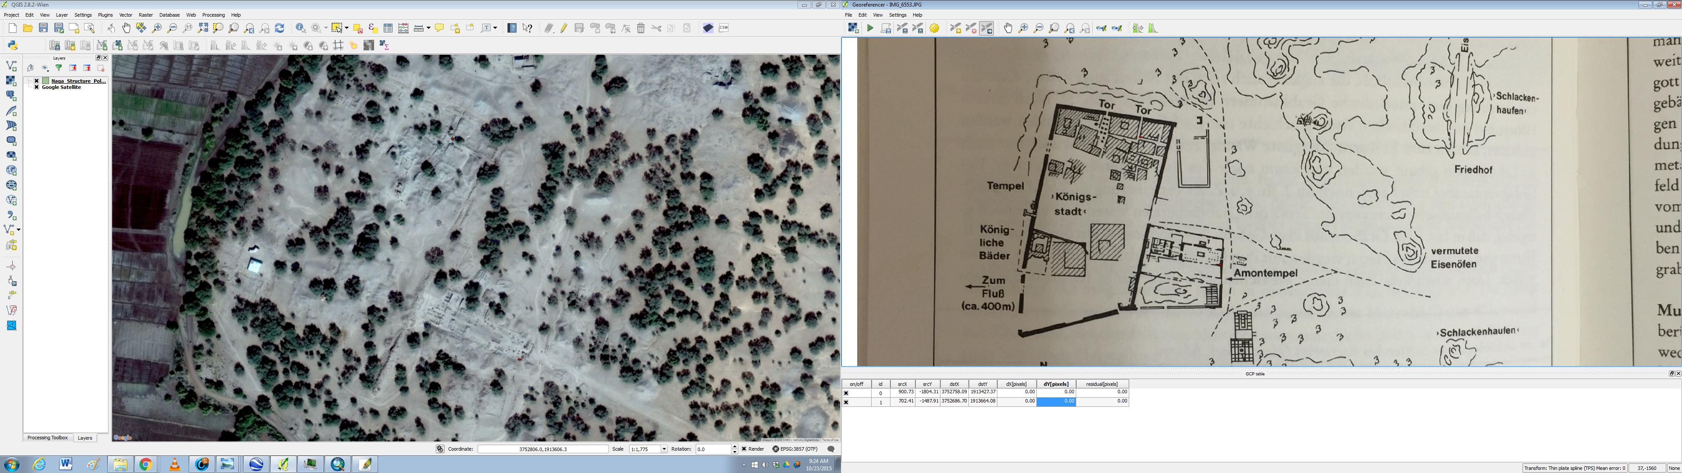Click the Rotation value field
Image resolution: width=1682 pixels, height=473 pixels.
(x=713, y=449)
